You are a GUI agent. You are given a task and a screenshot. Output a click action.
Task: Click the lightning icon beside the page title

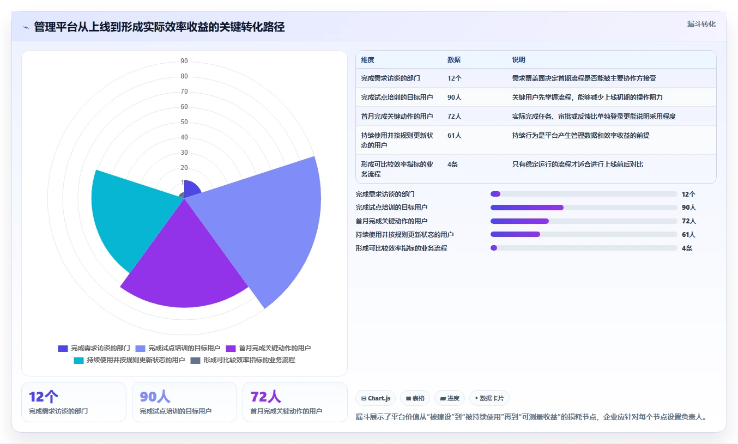coord(26,27)
